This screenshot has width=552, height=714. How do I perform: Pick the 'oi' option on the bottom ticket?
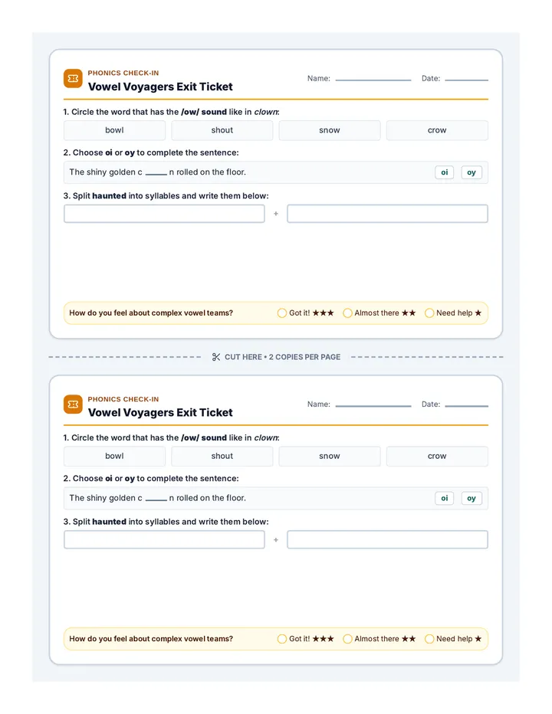(445, 498)
